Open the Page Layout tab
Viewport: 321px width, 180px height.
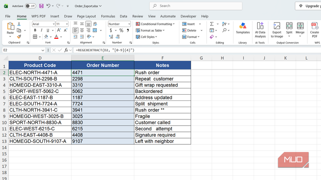point(86,16)
